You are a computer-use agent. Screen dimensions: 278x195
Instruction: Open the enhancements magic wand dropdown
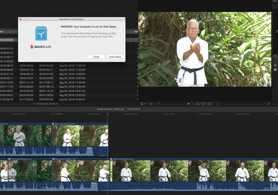pos(151,104)
